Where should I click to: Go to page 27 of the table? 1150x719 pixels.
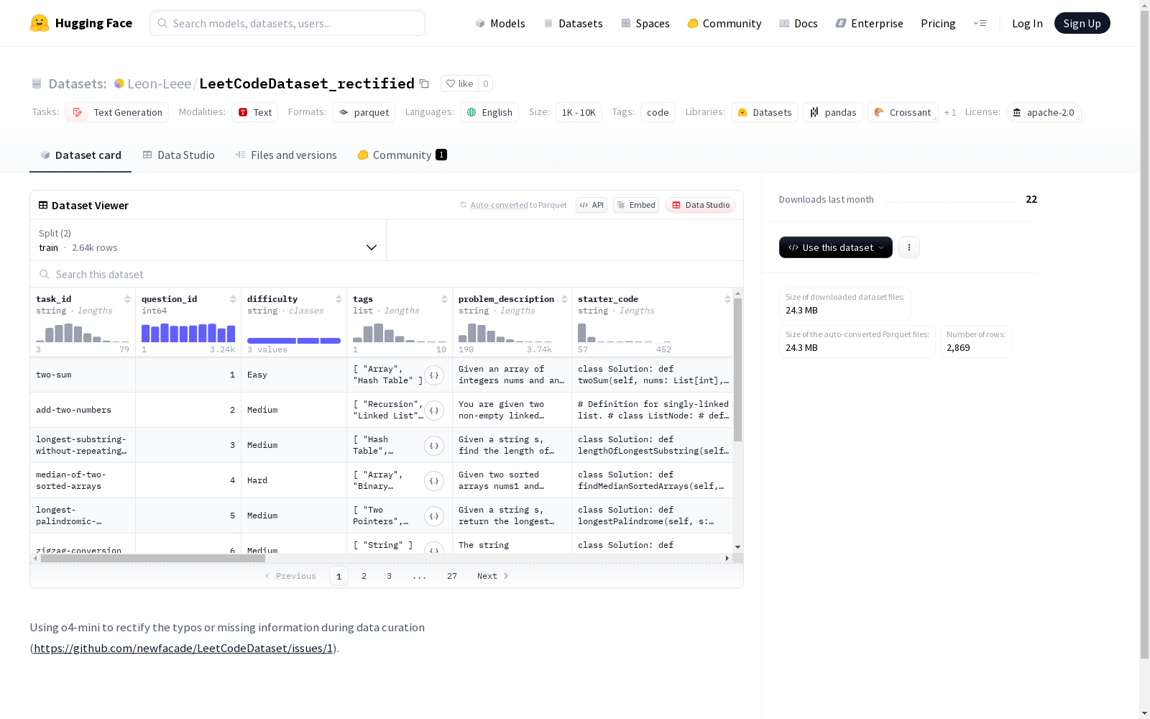(451, 576)
